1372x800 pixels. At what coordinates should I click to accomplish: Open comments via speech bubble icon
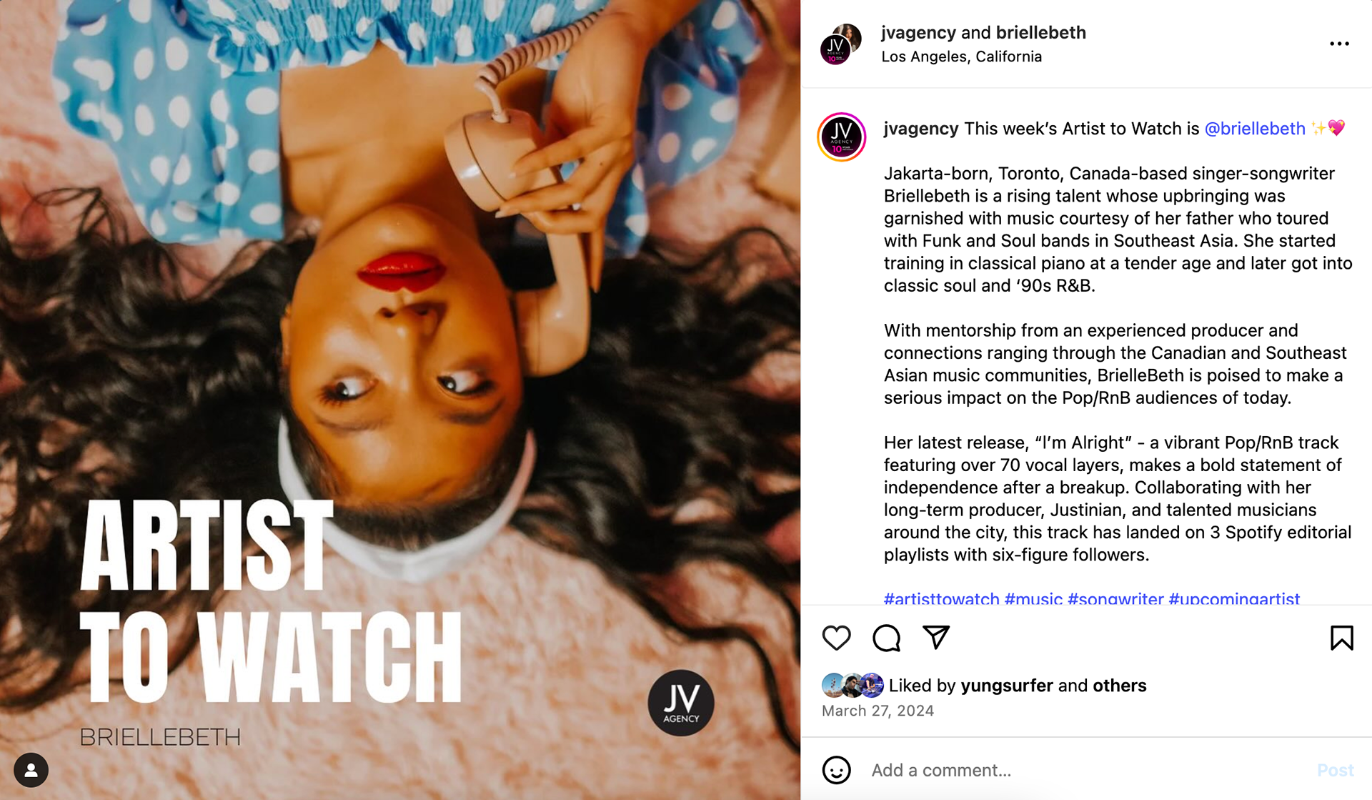click(886, 638)
